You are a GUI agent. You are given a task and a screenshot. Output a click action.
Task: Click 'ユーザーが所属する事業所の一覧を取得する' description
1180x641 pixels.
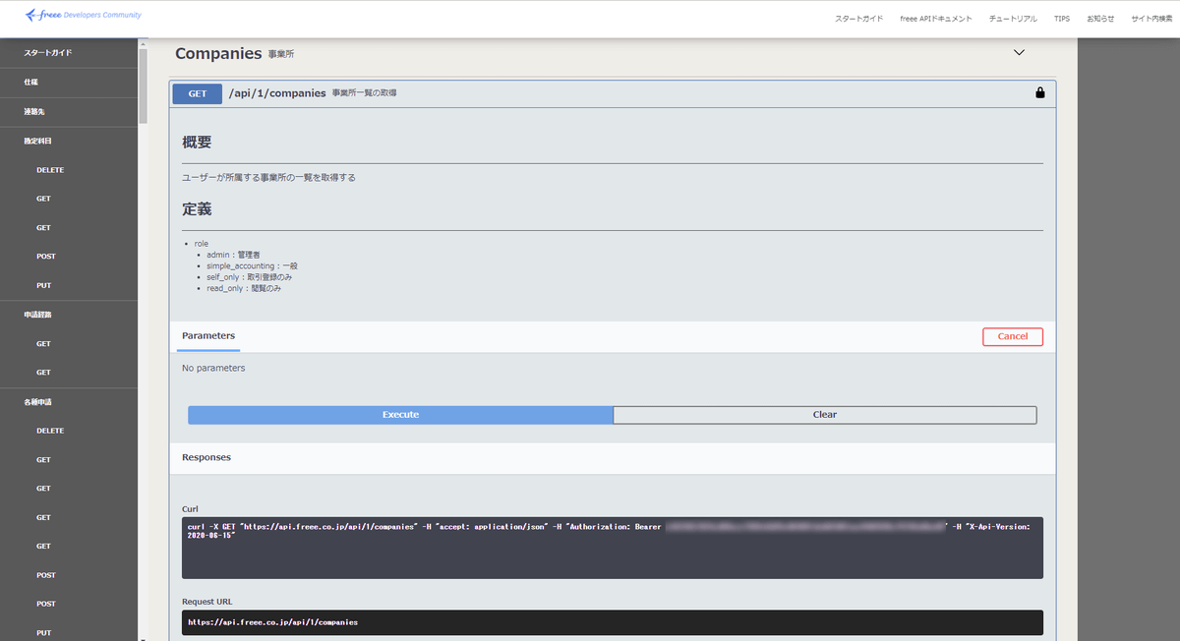(268, 178)
